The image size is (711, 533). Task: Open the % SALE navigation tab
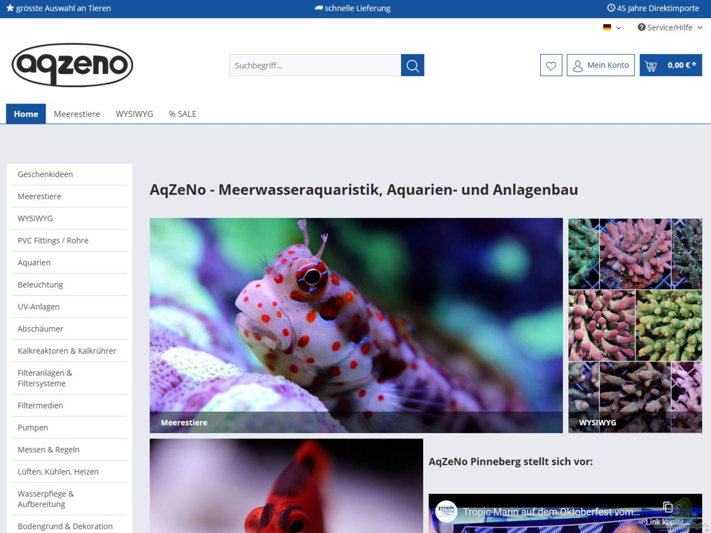pos(182,114)
